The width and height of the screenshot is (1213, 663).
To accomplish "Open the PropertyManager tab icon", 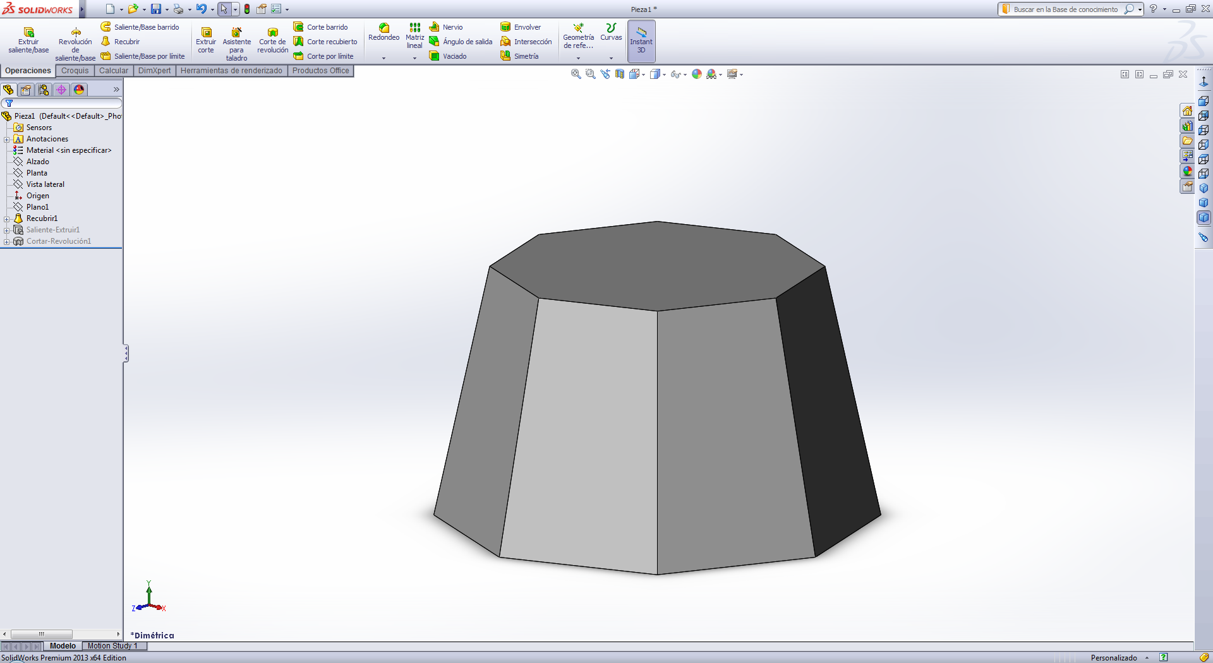I will pyautogui.click(x=26, y=90).
